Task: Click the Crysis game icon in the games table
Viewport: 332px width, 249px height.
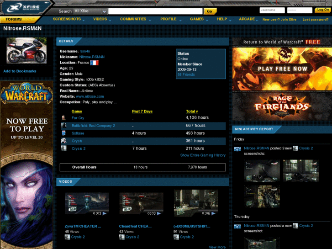Action: (x=63, y=141)
